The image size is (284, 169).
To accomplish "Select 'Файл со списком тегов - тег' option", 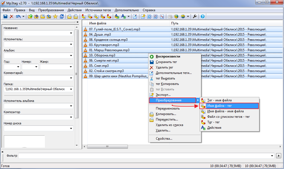I will click(x=229, y=117).
